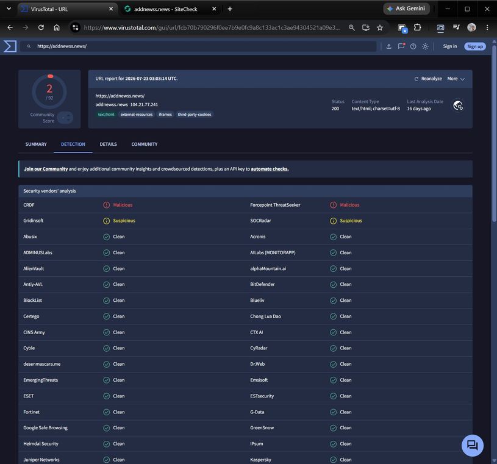Open the media control playlist icon
This screenshot has height=464, width=497.
point(456,27)
